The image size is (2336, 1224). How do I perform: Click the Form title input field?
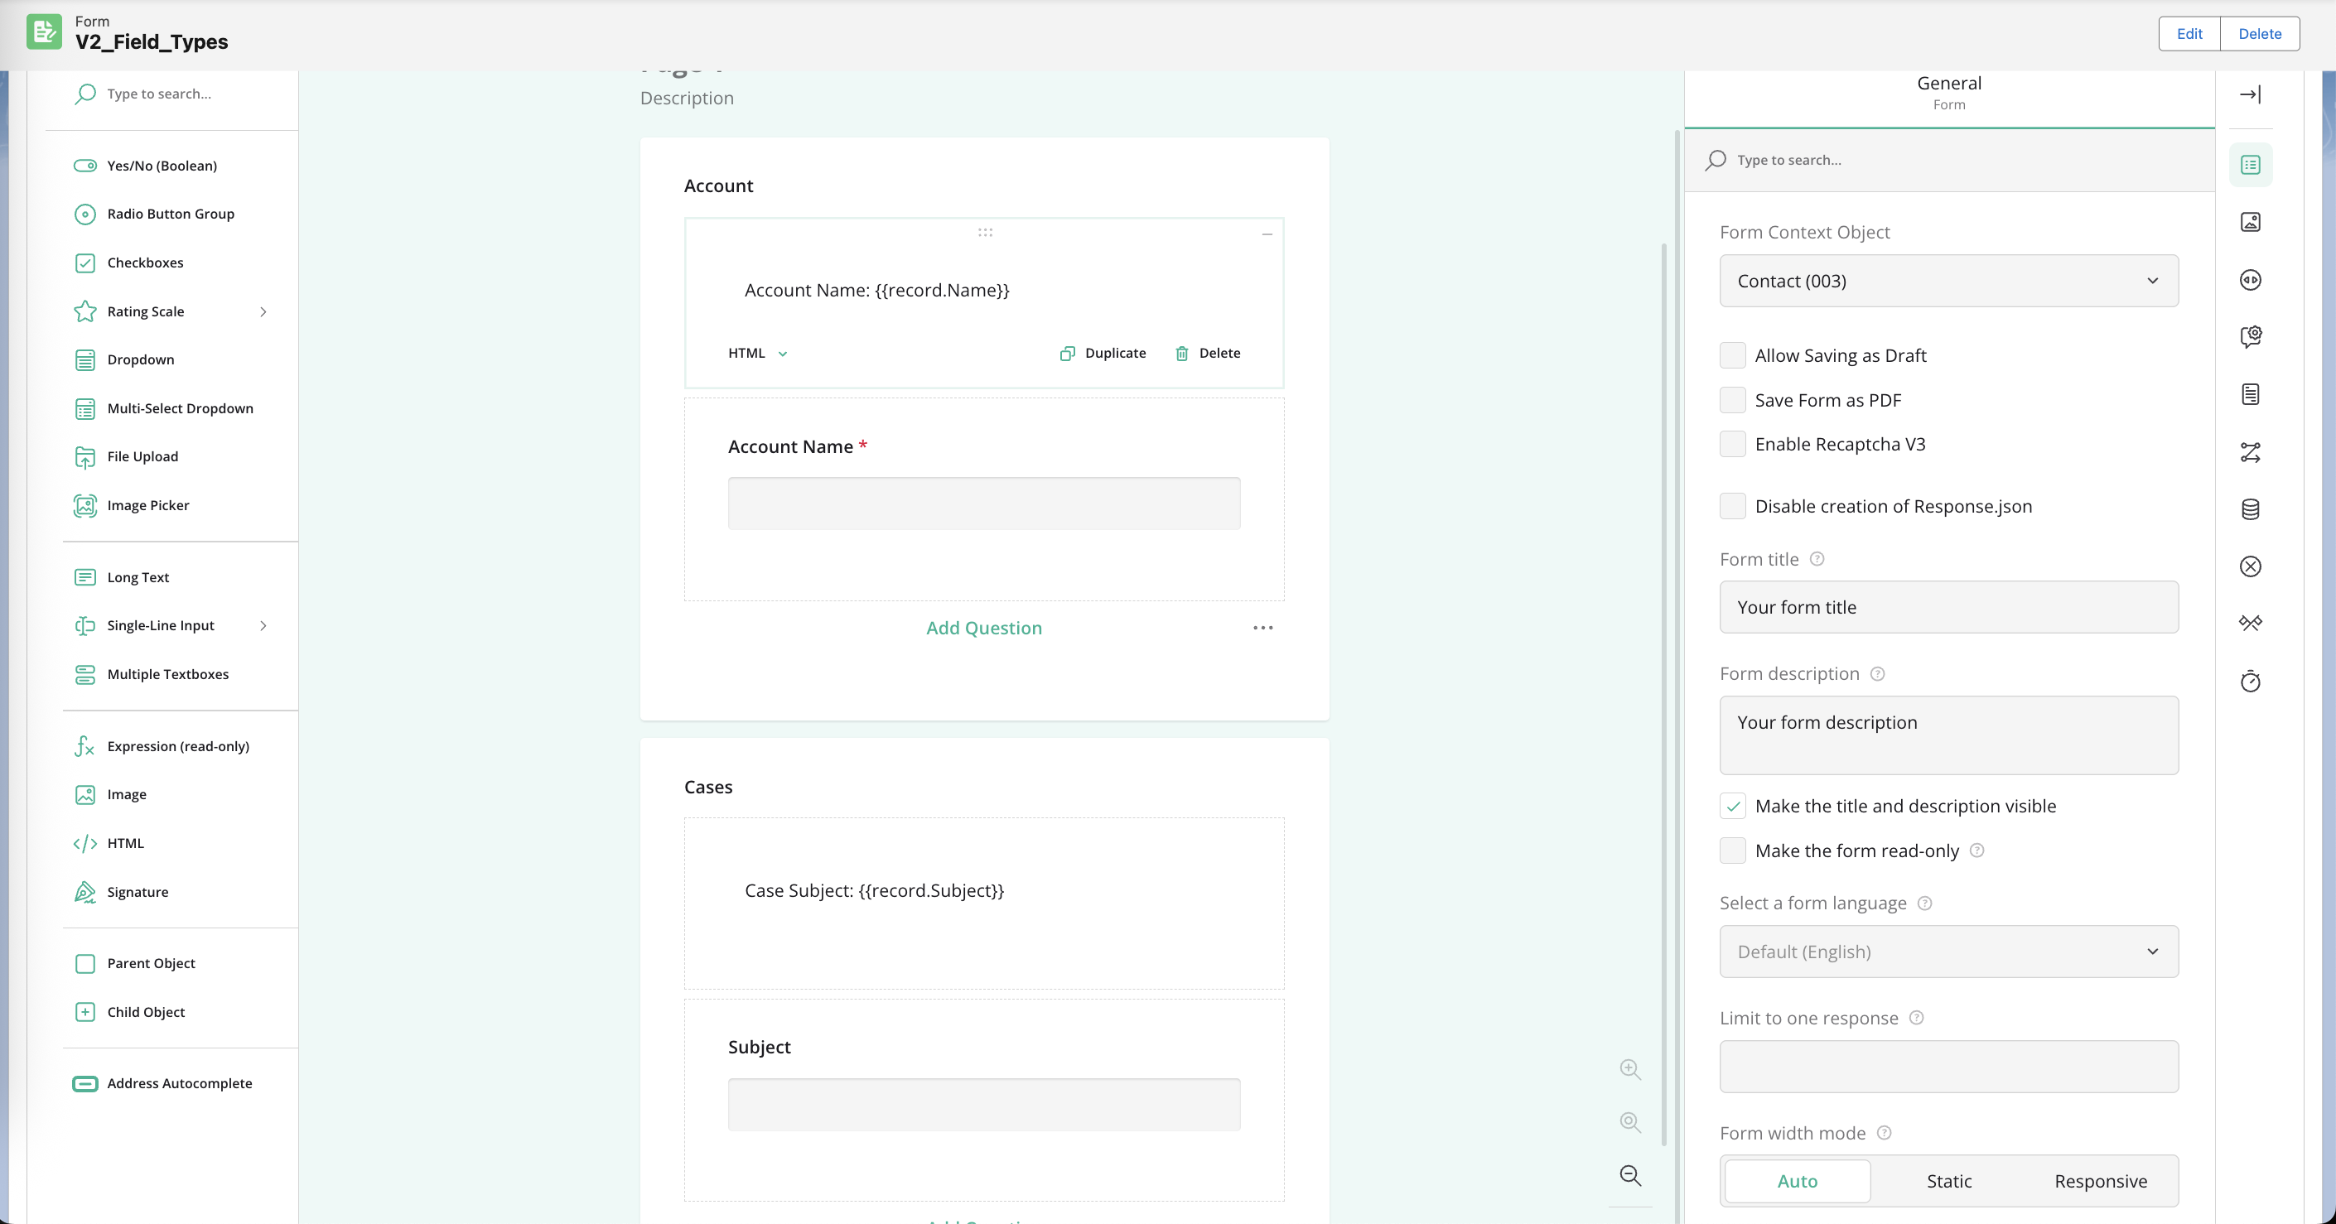point(1947,608)
